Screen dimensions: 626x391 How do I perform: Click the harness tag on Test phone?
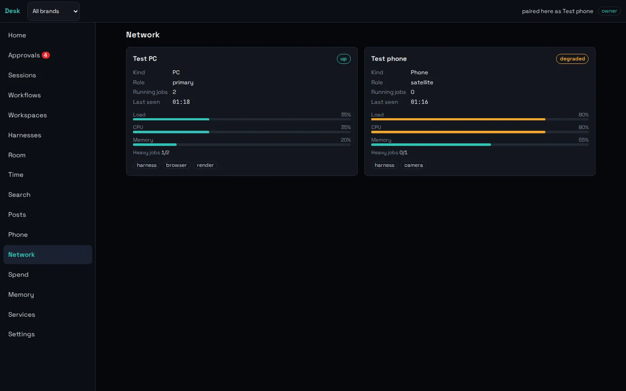point(385,165)
